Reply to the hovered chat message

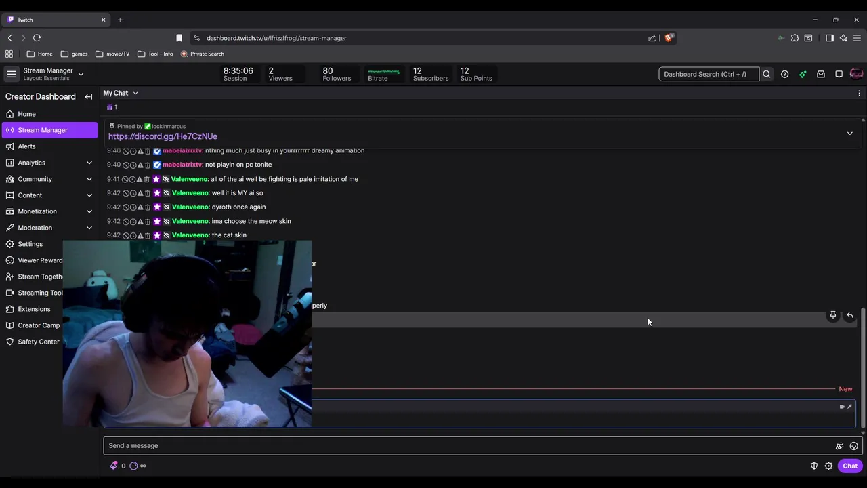(850, 315)
